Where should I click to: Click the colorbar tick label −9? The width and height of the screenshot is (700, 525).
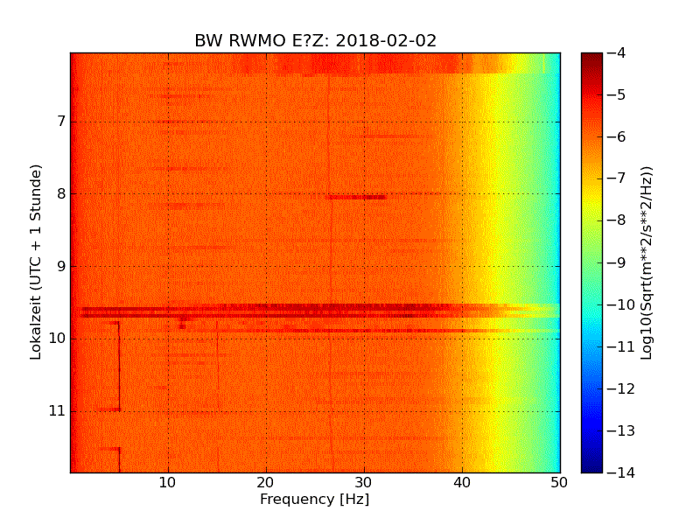(617, 262)
